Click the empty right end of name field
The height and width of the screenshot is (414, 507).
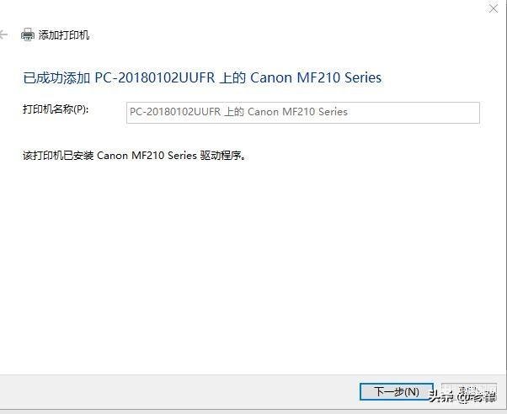(414, 113)
